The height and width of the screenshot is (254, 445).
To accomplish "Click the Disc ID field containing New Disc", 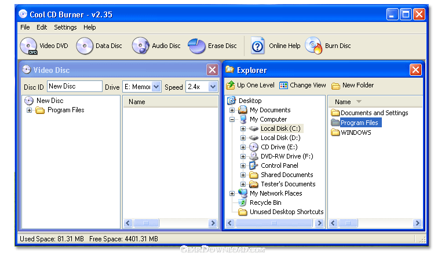I will point(75,86).
